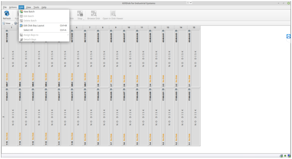
Task: Click orange No Disk label of bay 1-2
Action: (x=176, y=137)
